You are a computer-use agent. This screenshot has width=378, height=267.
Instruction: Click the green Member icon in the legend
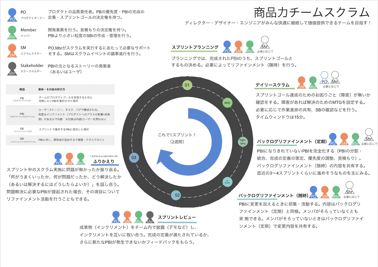(12, 33)
